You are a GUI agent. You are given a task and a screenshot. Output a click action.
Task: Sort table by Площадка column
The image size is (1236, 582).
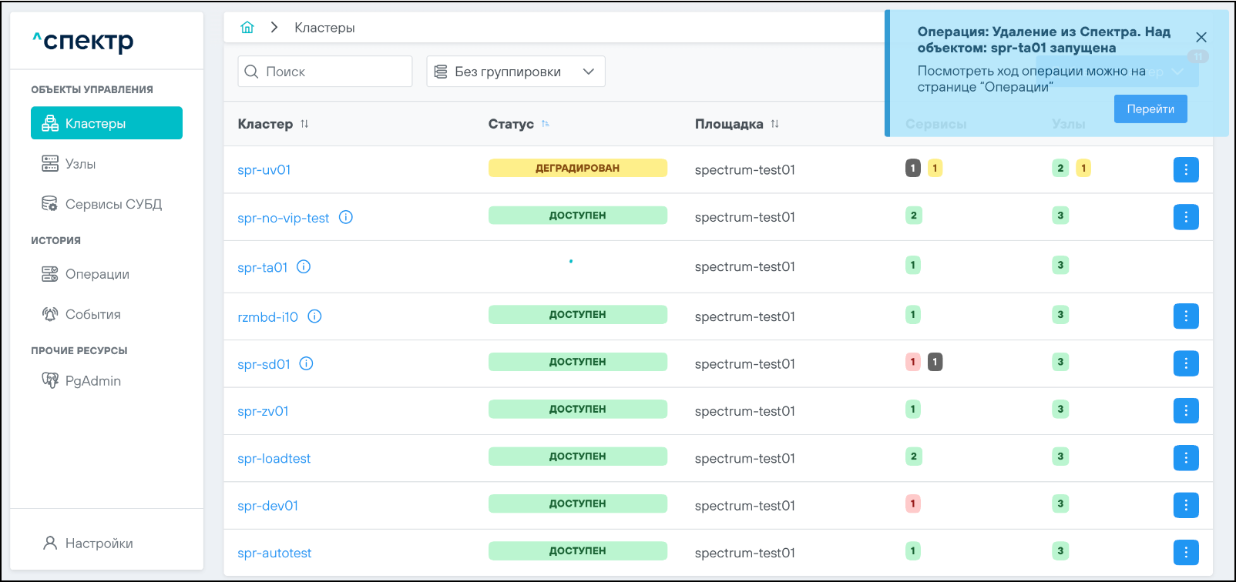pos(774,124)
